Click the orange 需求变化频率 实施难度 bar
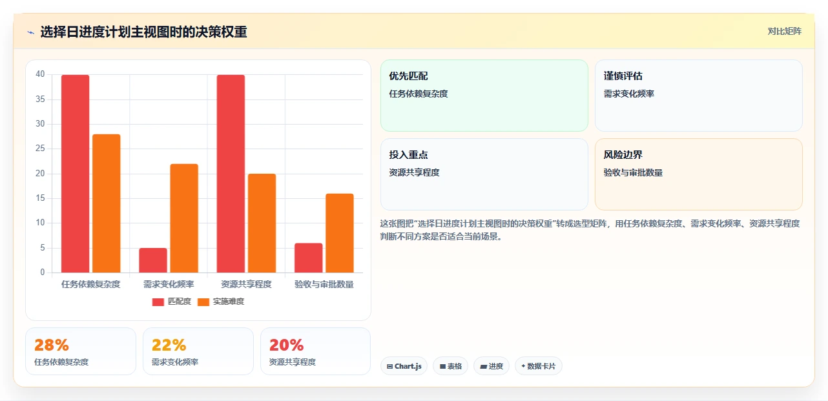828x401 pixels. tap(184, 218)
